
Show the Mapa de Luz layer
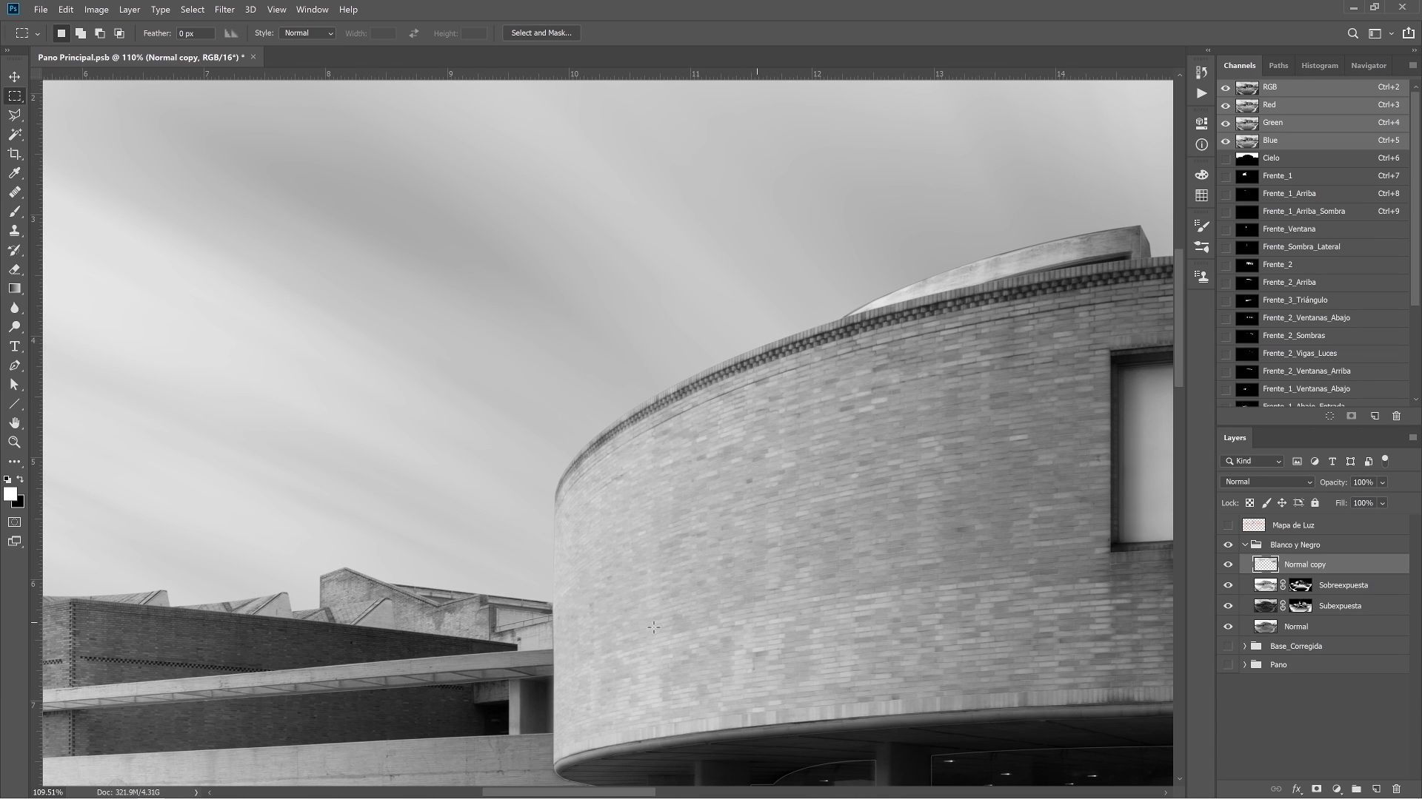pyautogui.click(x=1228, y=525)
